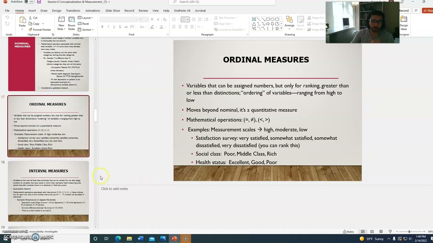Viewport: 433px width, 243px height.
Task: Open Align Text dropdown
Action: 223,24
